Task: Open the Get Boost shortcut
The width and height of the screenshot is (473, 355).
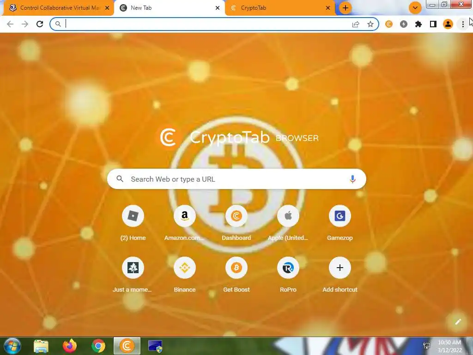Action: [x=236, y=275]
